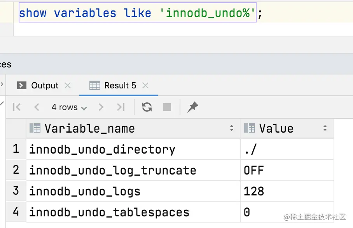Sort by Variable_name column arrows

tap(232, 128)
